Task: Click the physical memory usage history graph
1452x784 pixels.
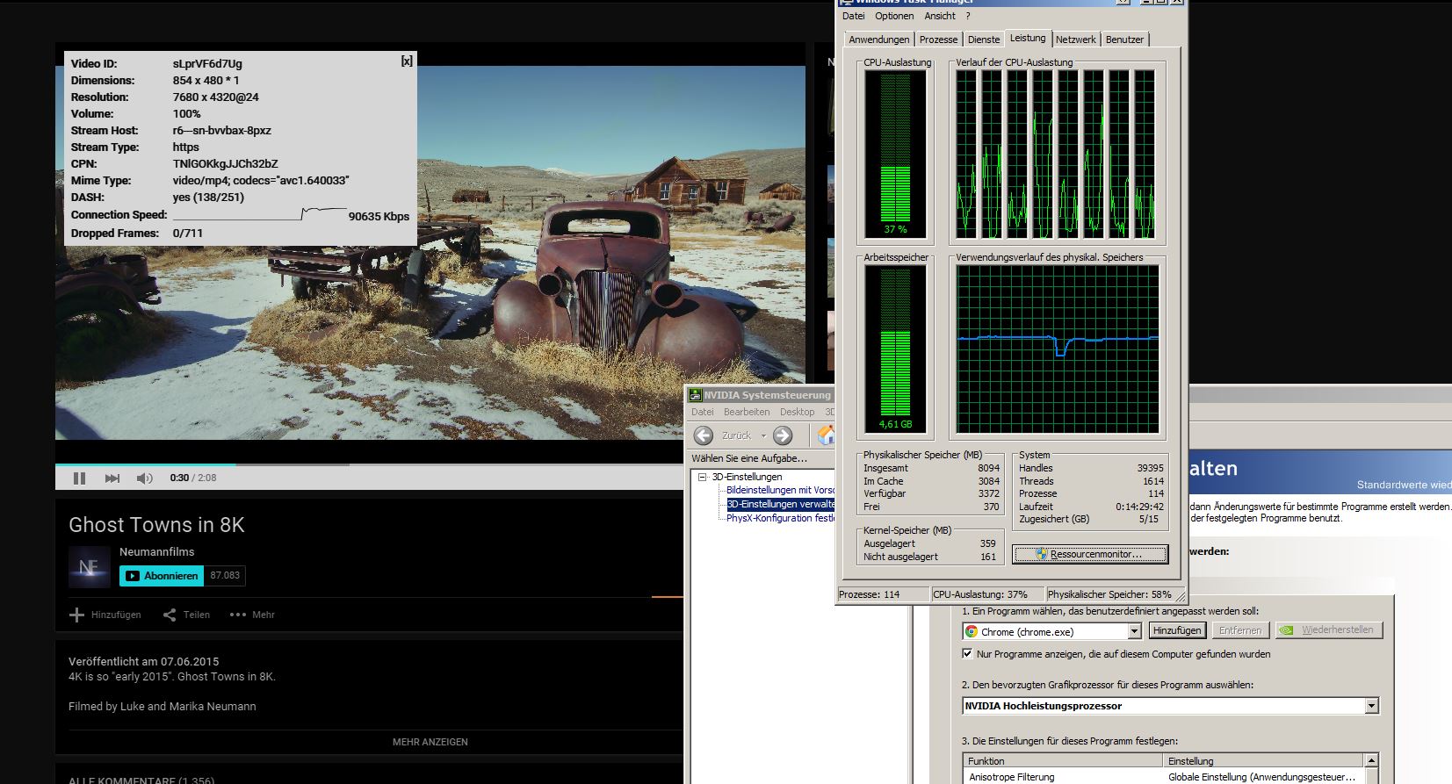Action: [1058, 349]
